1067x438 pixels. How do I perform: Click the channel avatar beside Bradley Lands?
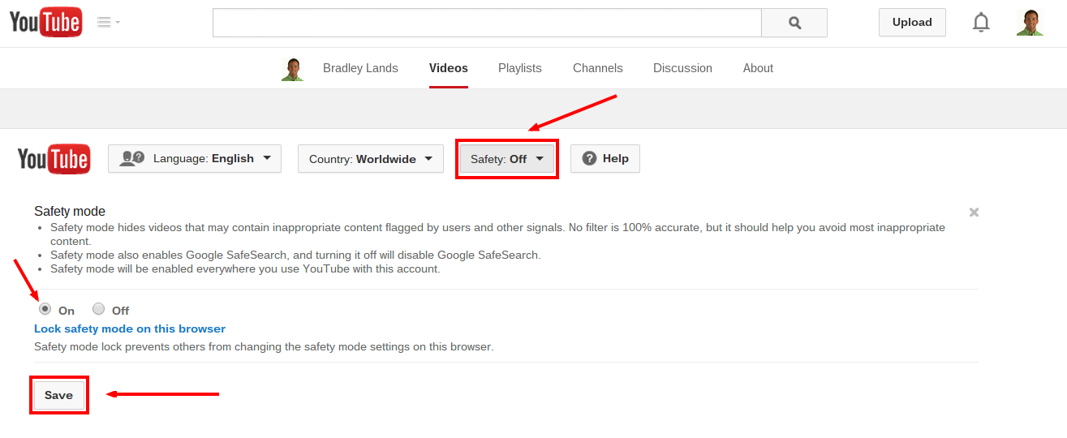pyautogui.click(x=293, y=69)
